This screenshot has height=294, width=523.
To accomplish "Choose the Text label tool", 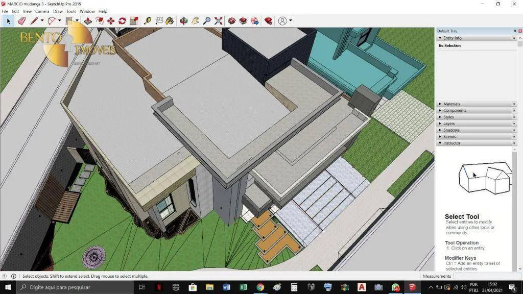I will (x=159, y=21).
